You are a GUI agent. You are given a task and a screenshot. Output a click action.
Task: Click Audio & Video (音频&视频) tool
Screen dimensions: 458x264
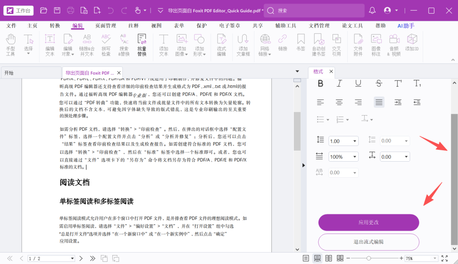click(x=394, y=45)
